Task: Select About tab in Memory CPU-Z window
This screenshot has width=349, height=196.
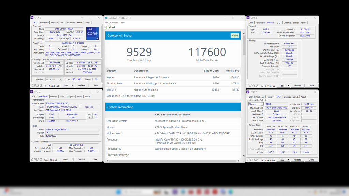Action: click(x=304, y=23)
